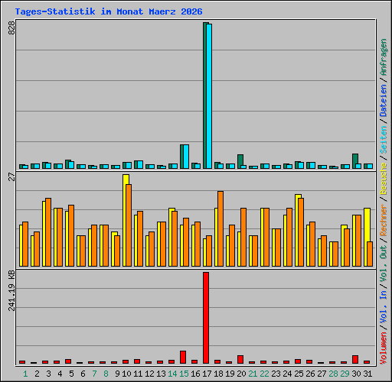Viewport: 392px width, 382px height.
Task: Click the dark green bar for day 20 in the top chart
Action: point(240,161)
